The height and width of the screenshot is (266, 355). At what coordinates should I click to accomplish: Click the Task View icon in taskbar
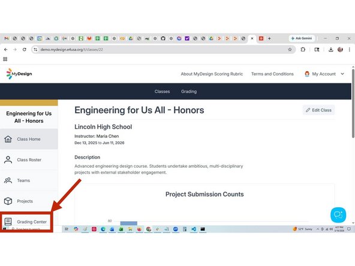(67, 229)
